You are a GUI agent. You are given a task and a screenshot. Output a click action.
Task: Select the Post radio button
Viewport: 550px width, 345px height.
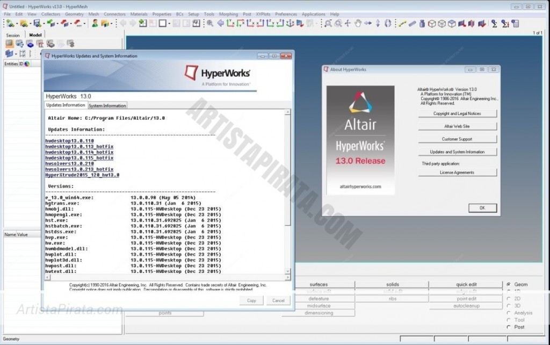click(509, 327)
